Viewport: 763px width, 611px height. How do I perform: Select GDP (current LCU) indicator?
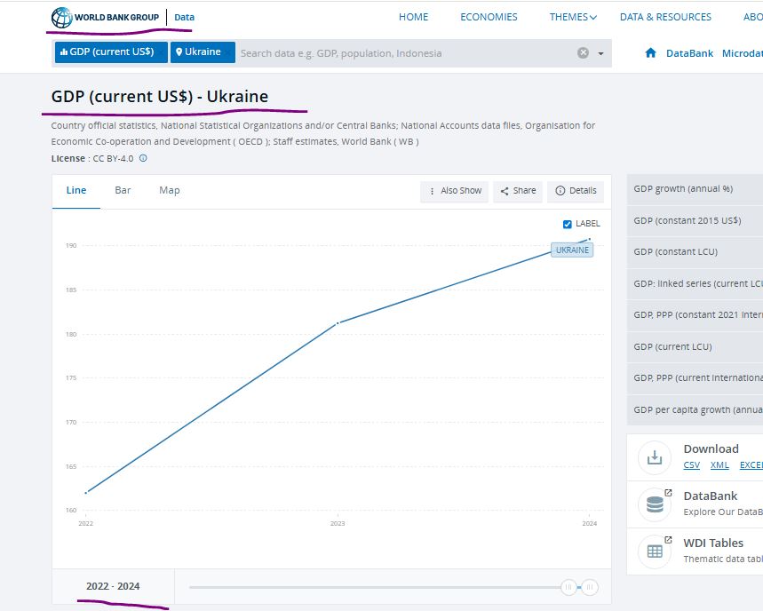[695, 347]
